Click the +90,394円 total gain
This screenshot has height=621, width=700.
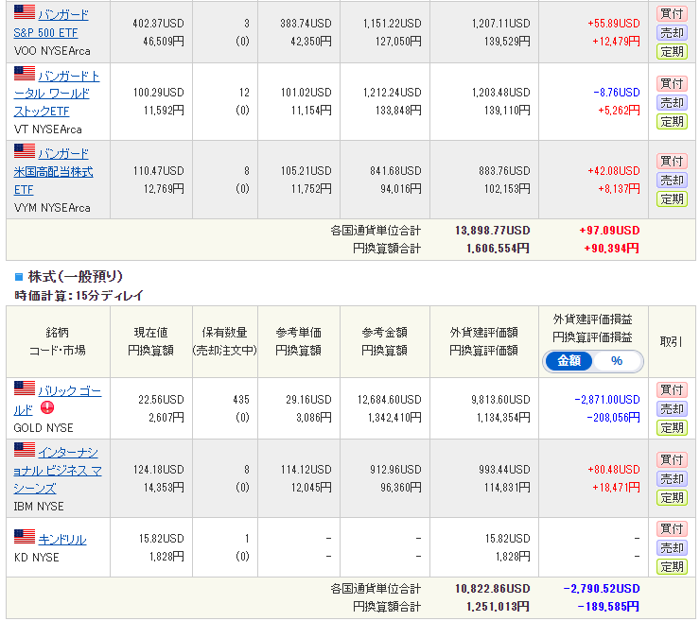tap(612, 248)
